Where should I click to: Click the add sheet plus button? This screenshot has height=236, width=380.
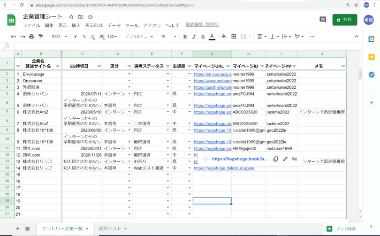pyautogui.click(x=17, y=228)
